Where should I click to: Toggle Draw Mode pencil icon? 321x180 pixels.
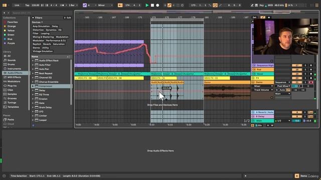(252, 5)
